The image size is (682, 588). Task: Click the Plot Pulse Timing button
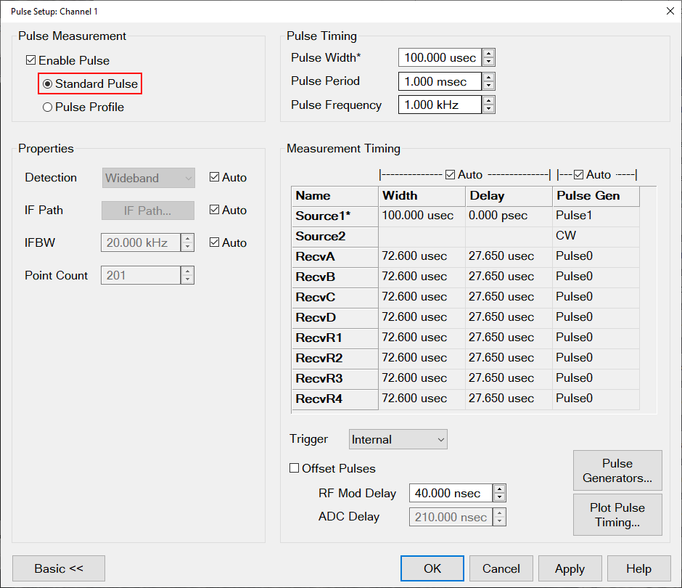pos(617,515)
